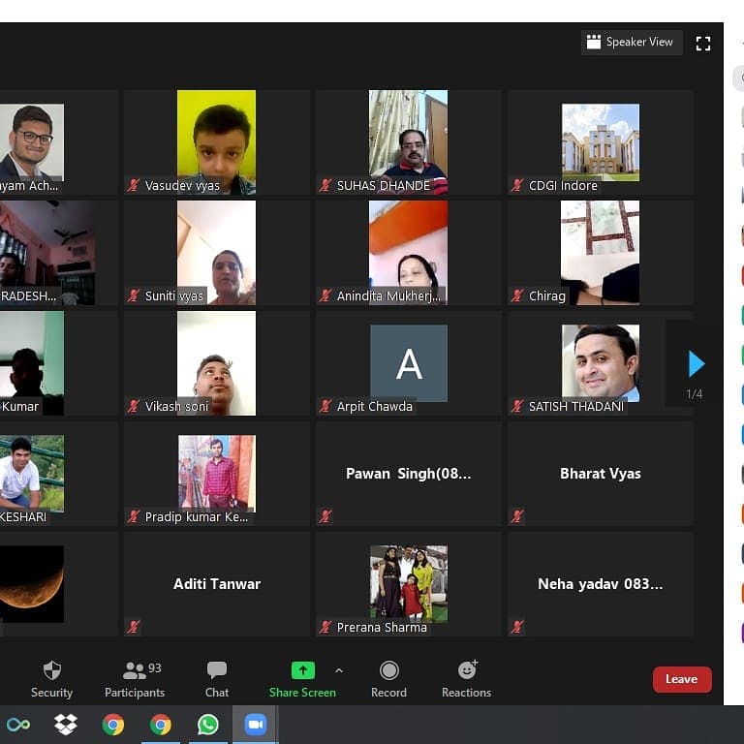Select Prerana Sharma family photo tile
This screenshot has height=744, width=744.
409,583
